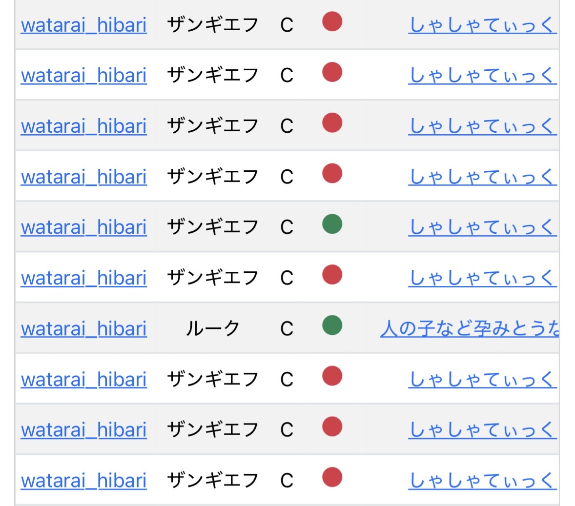Click watarai_hibari link in the third row
Image resolution: width=575 pixels, height=506 pixels.
83,126
